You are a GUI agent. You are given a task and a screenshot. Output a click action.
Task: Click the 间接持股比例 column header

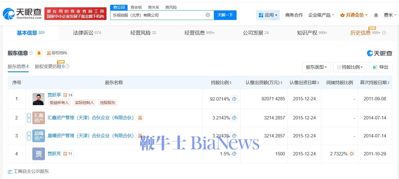tap(339, 83)
